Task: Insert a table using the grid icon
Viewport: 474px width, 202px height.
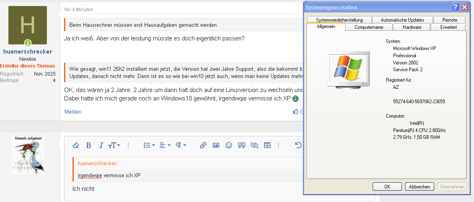Action: [267, 145]
